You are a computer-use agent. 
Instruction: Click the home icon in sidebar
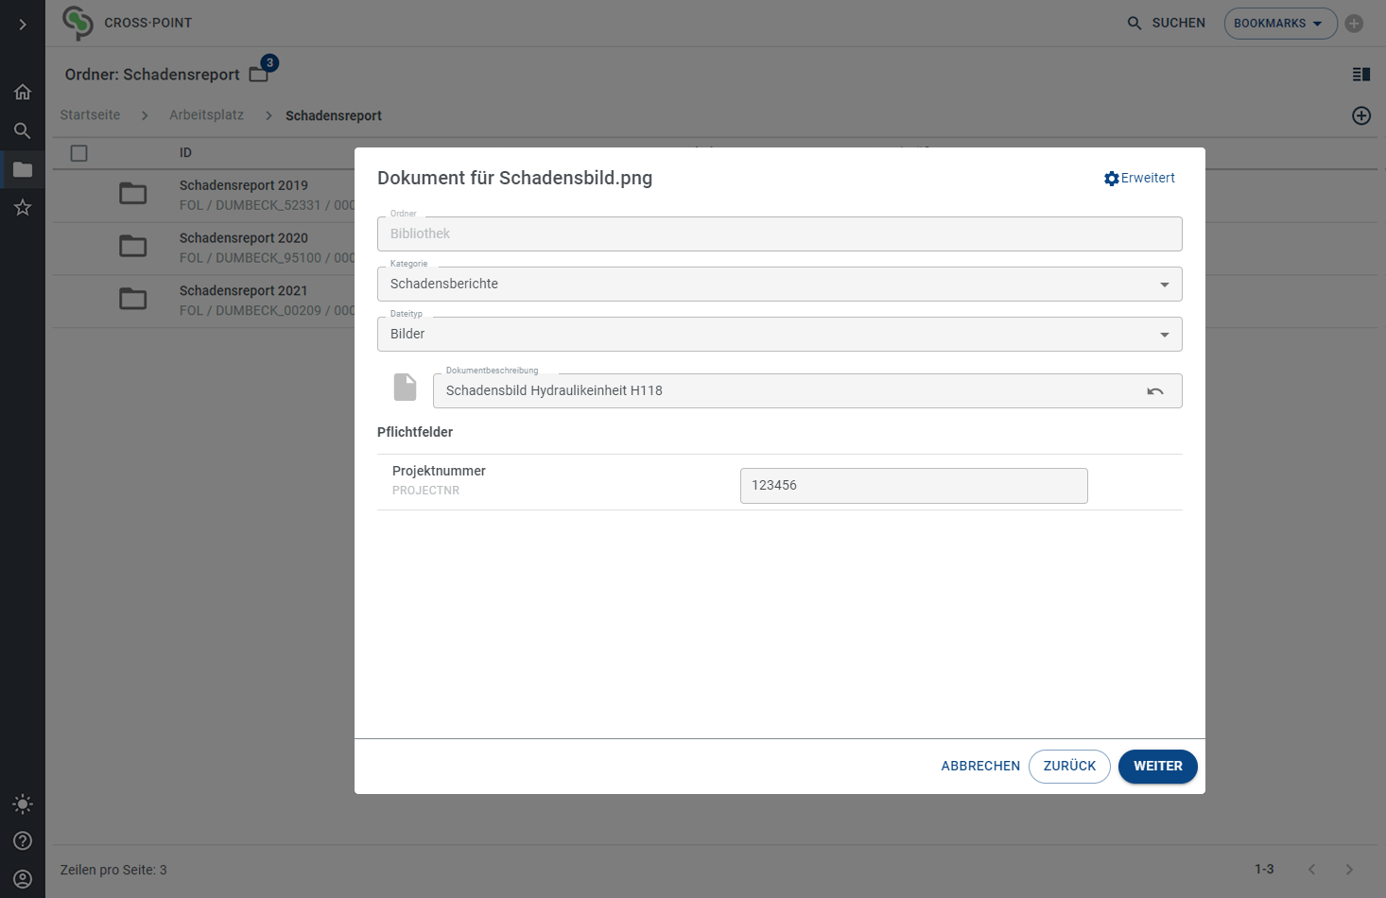tap(23, 92)
